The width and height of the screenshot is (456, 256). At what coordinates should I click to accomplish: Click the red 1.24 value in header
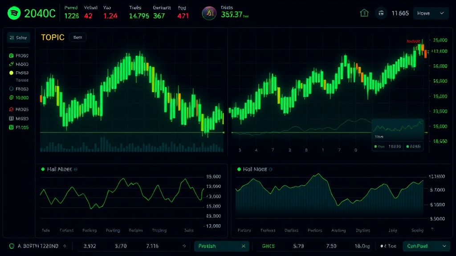point(110,16)
